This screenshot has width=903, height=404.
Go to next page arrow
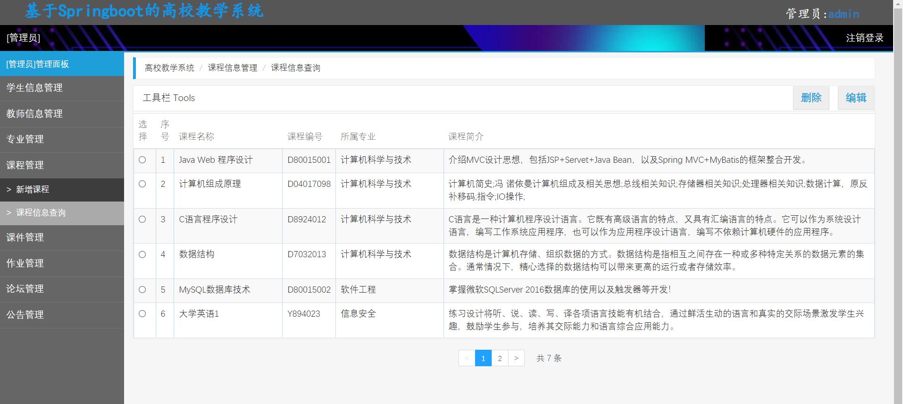click(516, 358)
